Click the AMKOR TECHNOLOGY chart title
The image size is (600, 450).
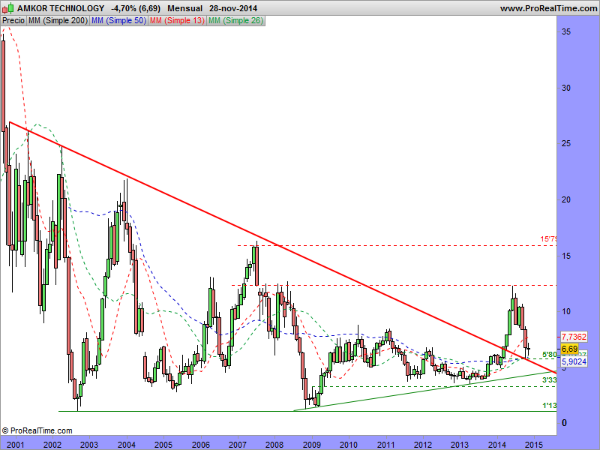click(x=61, y=8)
